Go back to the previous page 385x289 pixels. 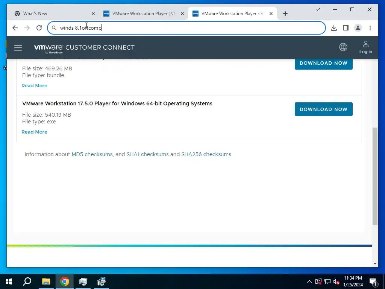point(15,28)
